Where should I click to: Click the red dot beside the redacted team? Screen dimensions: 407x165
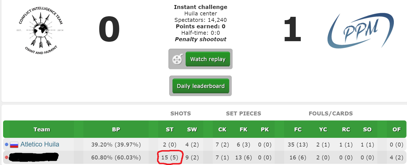[x=7, y=157]
